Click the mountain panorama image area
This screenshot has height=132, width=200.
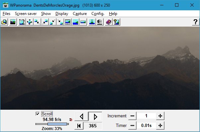(x=100, y=68)
